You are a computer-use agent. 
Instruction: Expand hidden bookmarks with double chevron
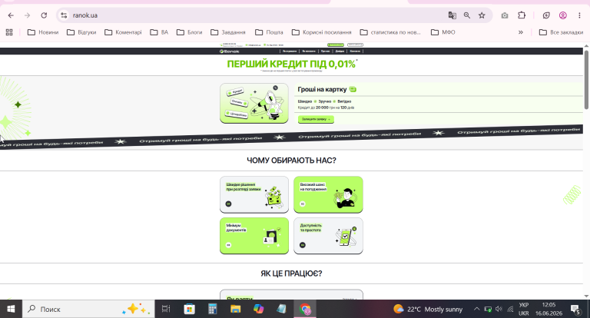pyautogui.click(x=521, y=32)
